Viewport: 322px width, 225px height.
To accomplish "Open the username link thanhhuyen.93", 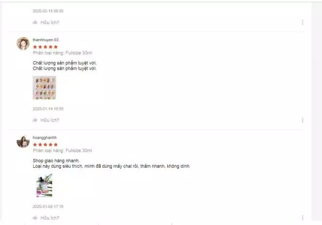I will [46, 40].
